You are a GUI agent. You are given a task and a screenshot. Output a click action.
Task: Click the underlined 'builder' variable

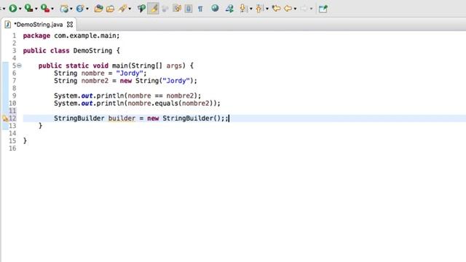[x=122, y=119]
